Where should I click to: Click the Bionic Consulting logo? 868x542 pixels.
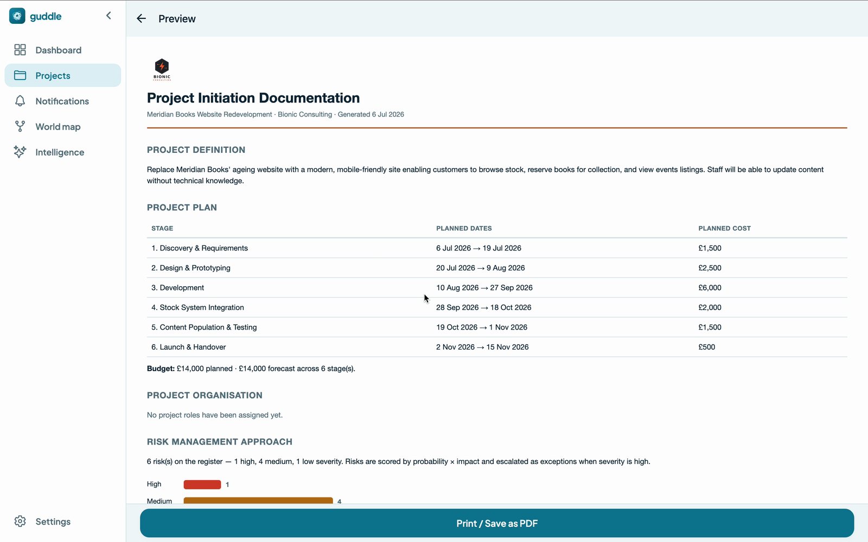click(x=162, y=69)
